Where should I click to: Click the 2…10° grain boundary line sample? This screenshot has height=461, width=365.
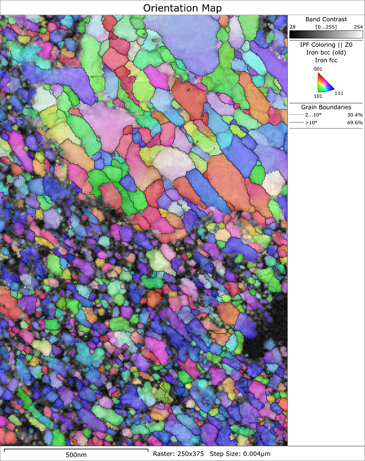tap(296, 115)
